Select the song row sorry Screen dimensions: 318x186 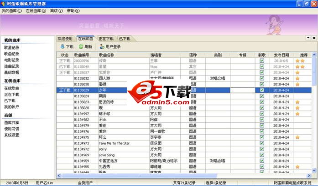184,149
